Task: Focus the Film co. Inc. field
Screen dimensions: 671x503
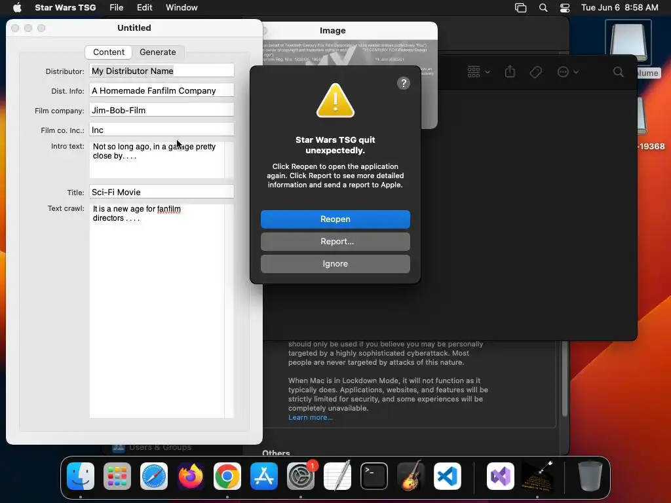Action: (x=161, y=130)
